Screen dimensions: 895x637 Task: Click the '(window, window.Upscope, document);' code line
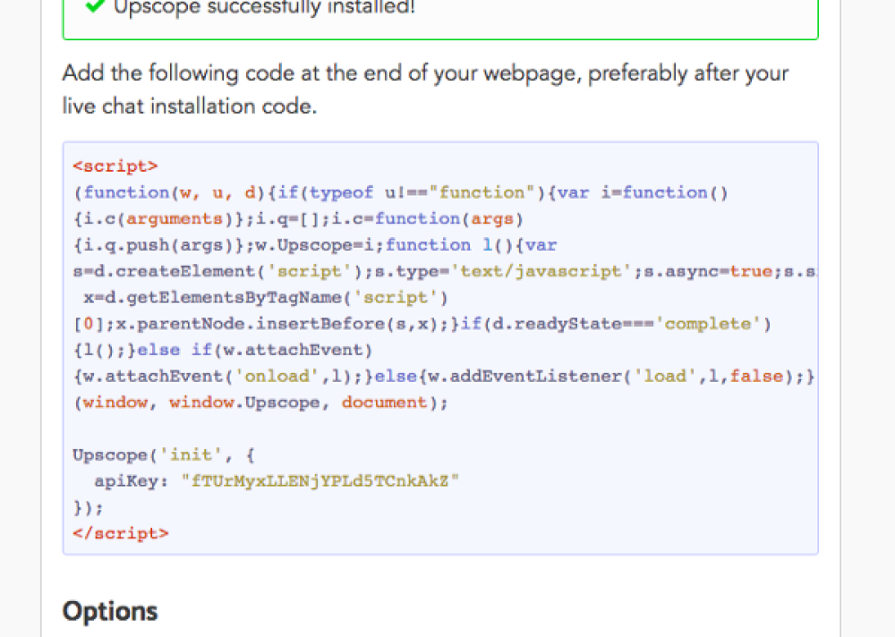pyautogui.click(x=260, y=403)
